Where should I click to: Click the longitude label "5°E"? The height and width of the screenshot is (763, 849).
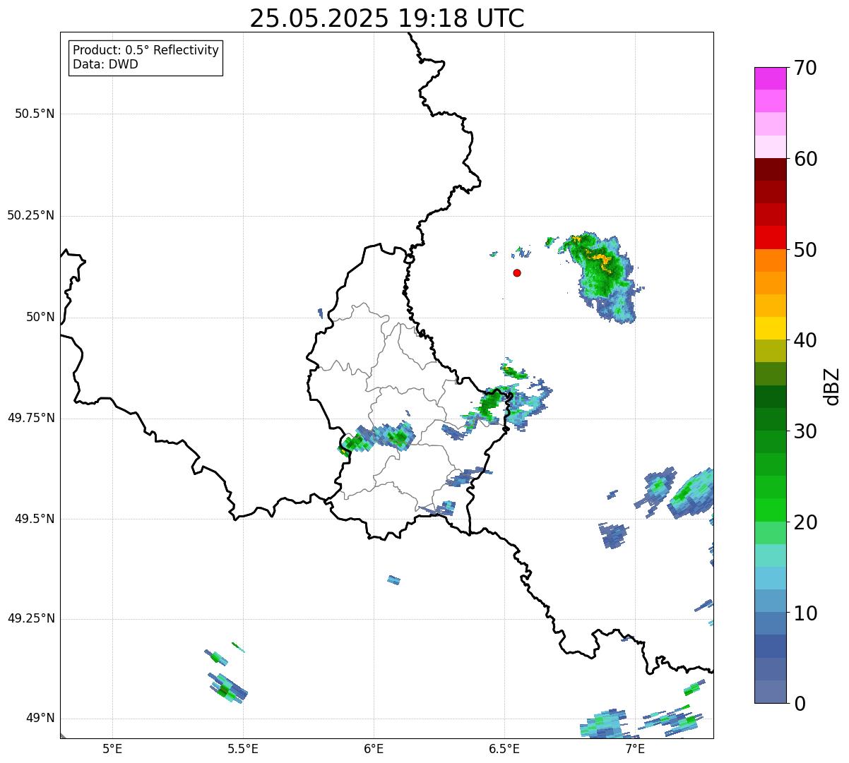pyautogui.click(x=112, y=749)
